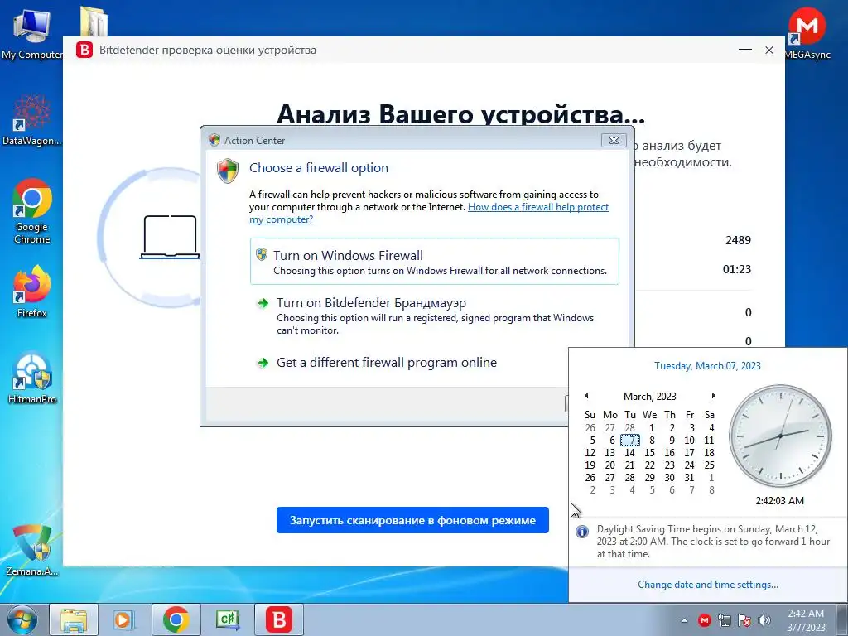Image resolution: width=848 pixels, height=636 pixels.
Task: Choose Turn on Windows Firewall option
Action: click(434, 262)
